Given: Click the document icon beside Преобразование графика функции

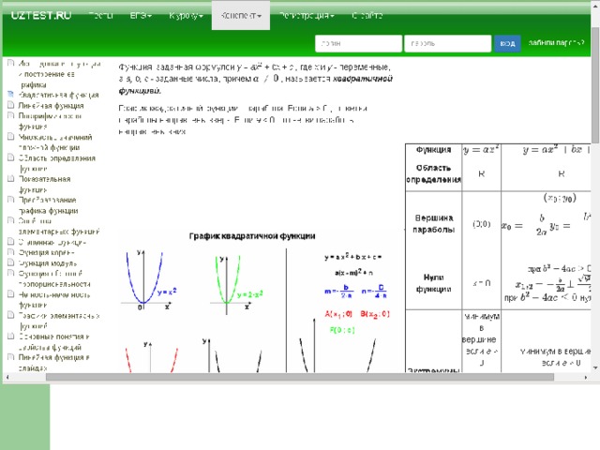Looking at the screenshot, I should pyautogui.click(x=10, y=200).
